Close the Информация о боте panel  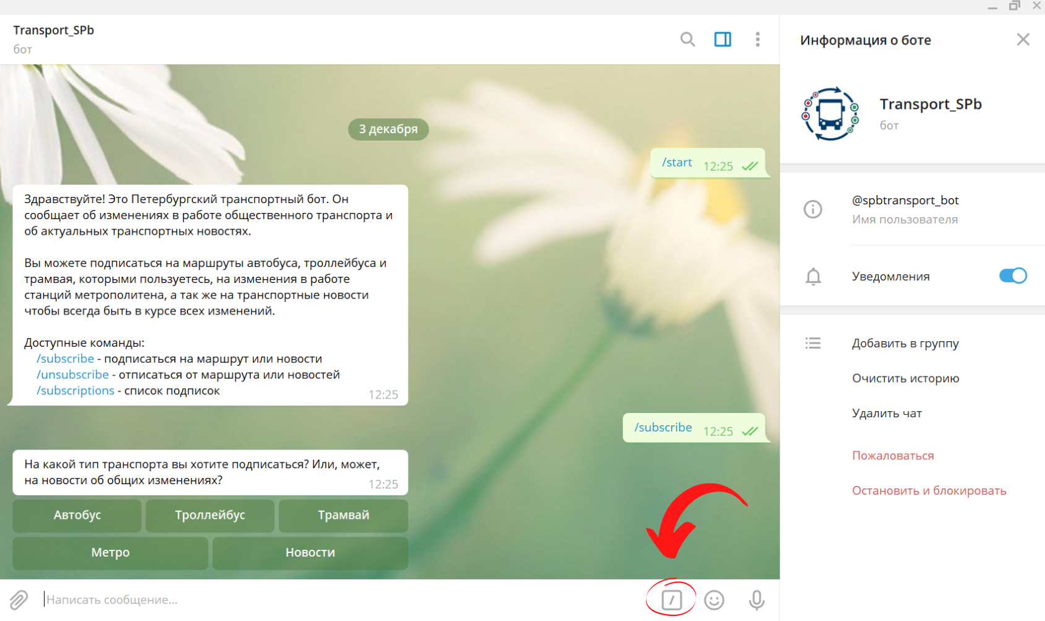point(1023,40)
